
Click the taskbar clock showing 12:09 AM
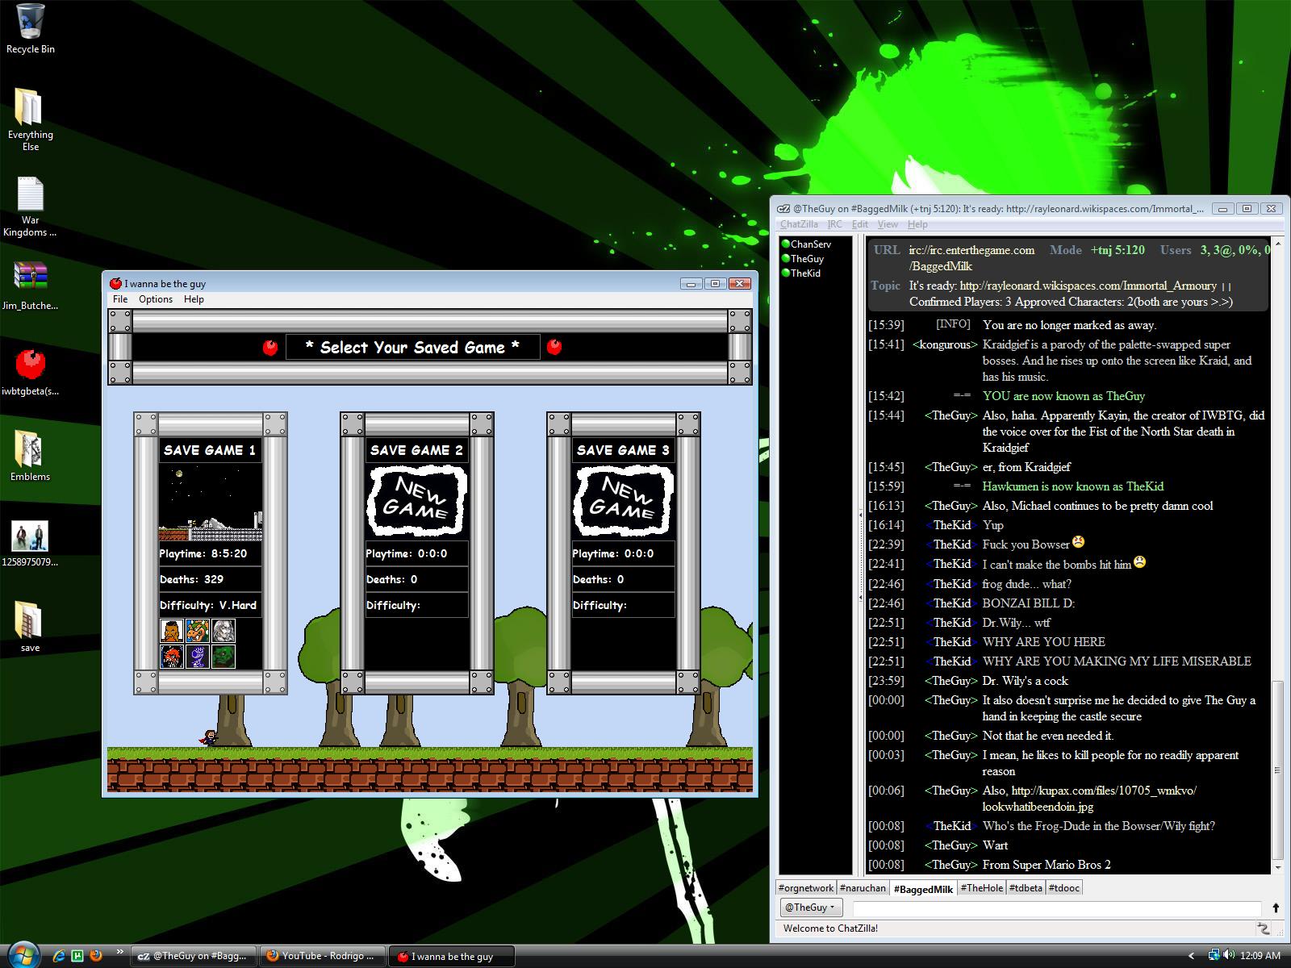[x=1260, y=956]
